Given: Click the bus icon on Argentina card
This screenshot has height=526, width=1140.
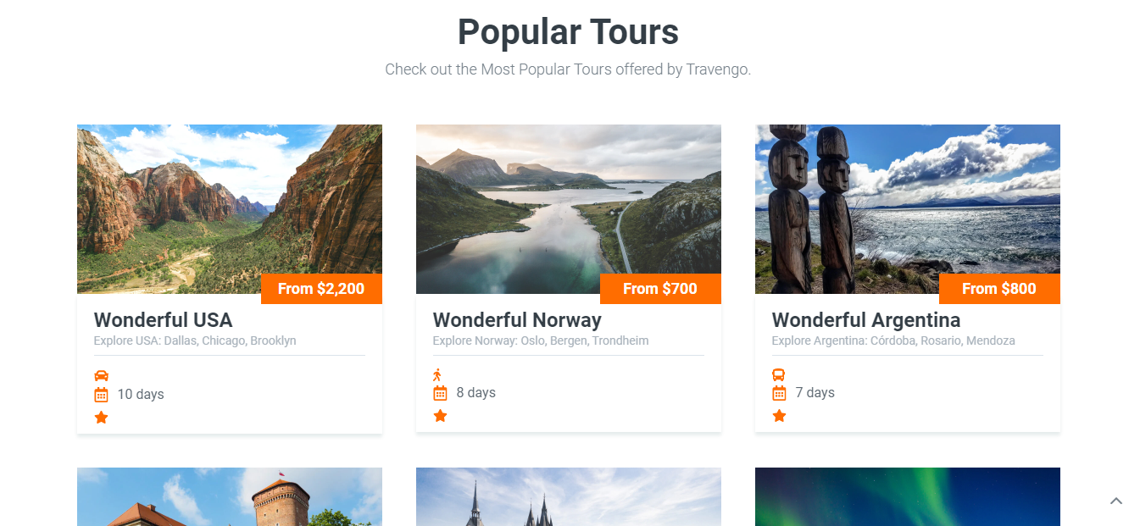Looking at the screenshot, I should [x=778, y=374].
